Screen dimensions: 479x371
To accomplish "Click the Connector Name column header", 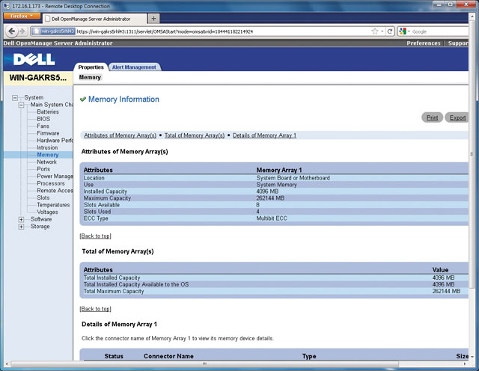I will (168, 356).
